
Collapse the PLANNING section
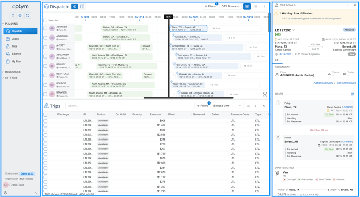point(10,24)
